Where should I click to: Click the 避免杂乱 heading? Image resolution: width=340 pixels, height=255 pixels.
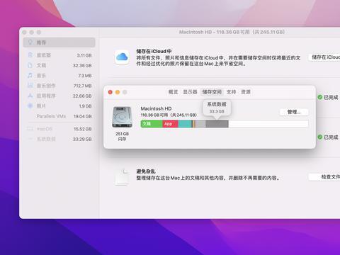pos(146,171)
